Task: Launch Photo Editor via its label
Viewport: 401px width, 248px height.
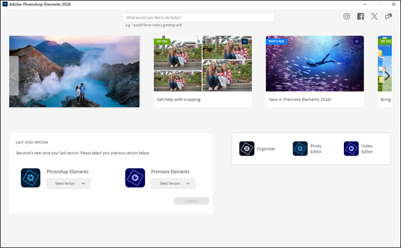Action: click(x=316, y=149)
